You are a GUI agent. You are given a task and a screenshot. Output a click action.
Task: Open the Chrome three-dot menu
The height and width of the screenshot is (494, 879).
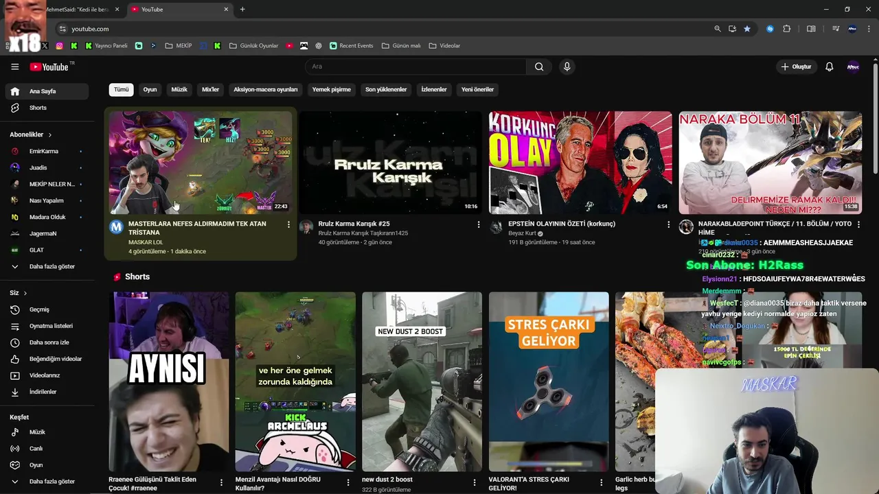click(x=869, y=29)
